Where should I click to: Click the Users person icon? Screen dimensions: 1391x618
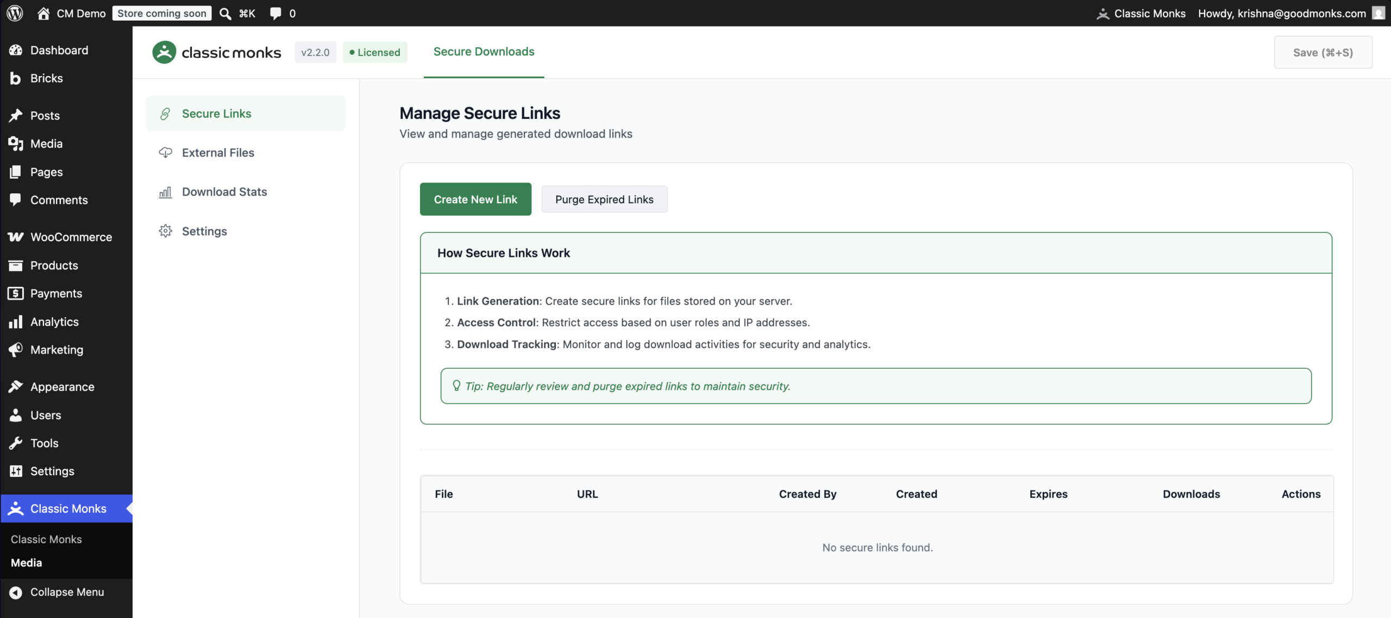[x=16, y=415]
